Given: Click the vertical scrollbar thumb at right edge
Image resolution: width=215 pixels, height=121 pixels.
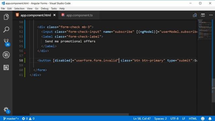Looking at the screenshot, I should coord(213,90).
